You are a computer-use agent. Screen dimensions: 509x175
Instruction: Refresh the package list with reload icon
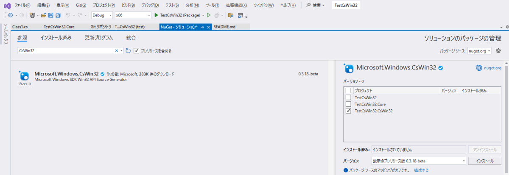pos(128,51)
